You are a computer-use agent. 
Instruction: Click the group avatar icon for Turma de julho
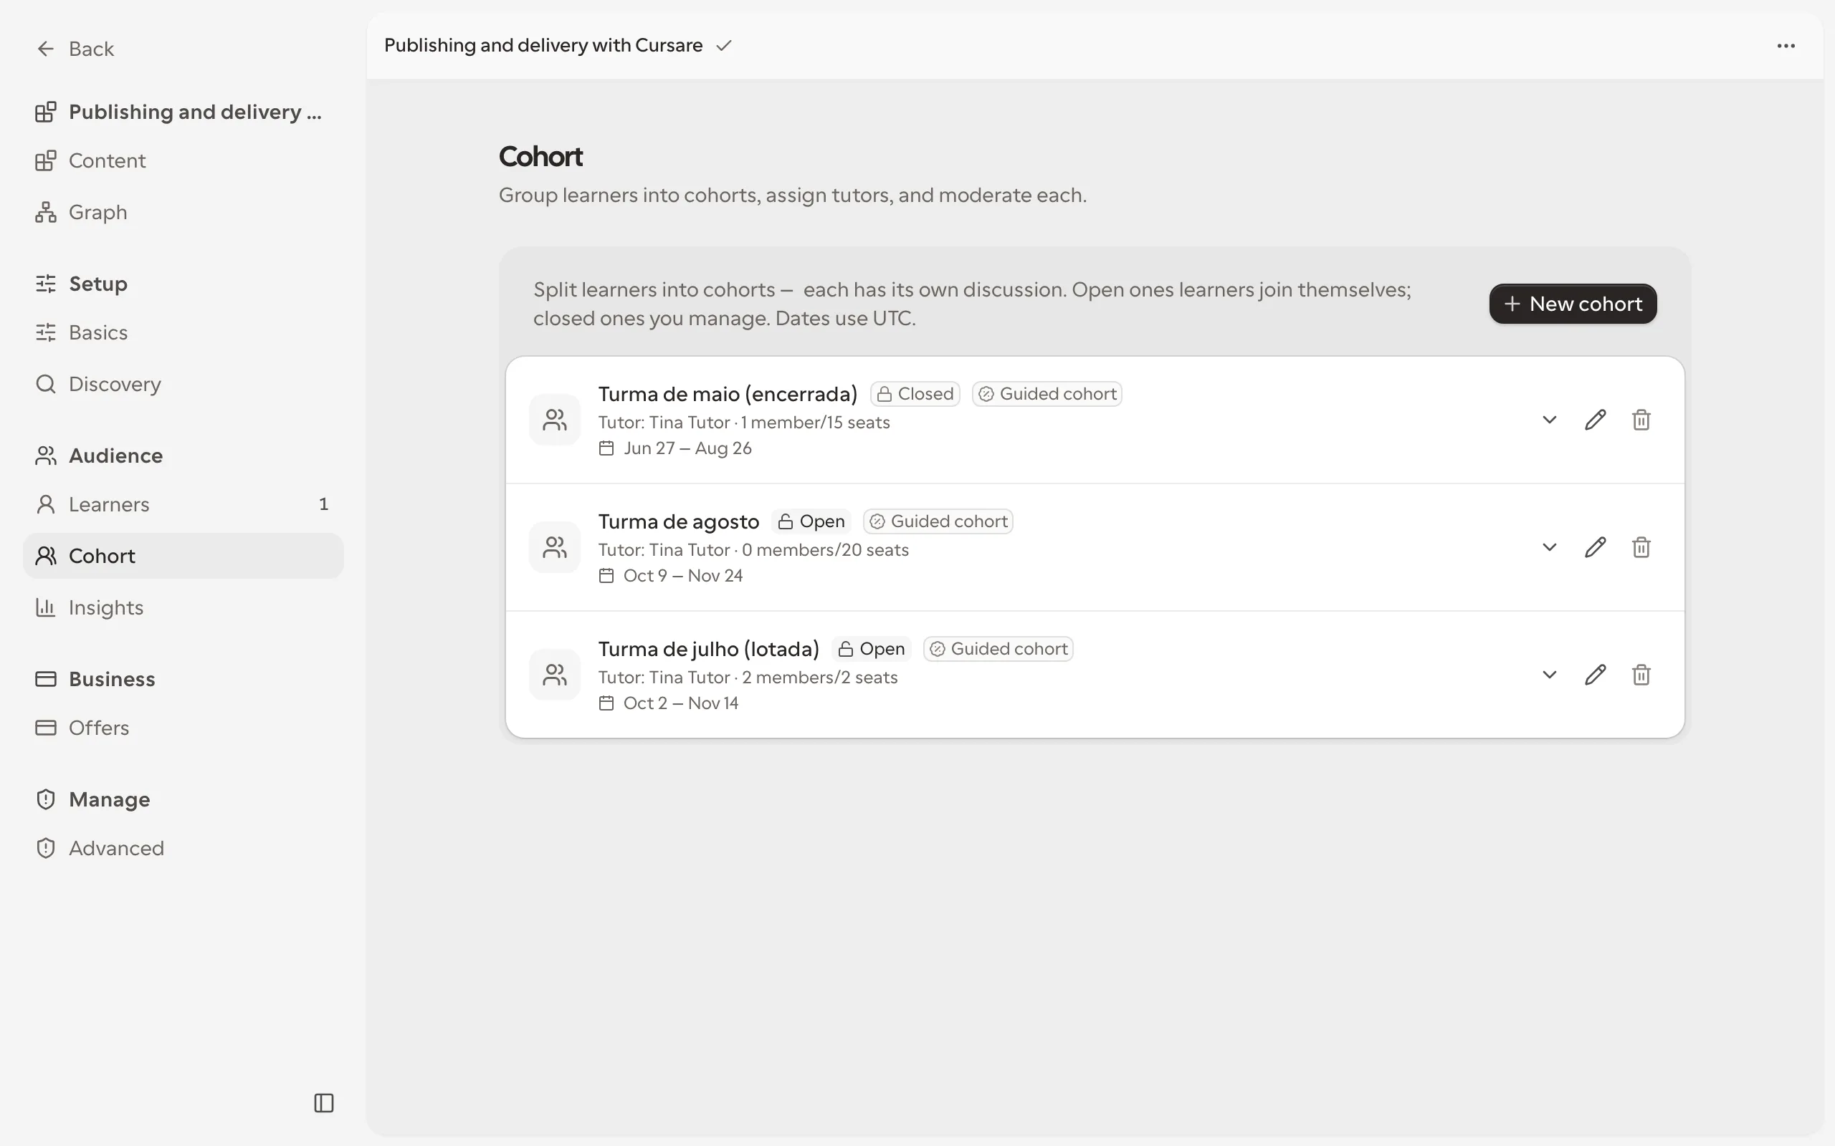555,675
